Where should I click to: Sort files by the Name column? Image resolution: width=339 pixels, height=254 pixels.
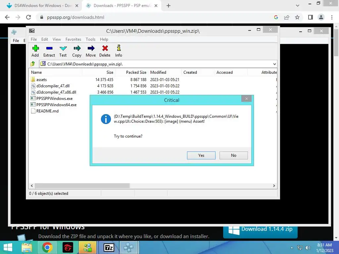(55, 72)
